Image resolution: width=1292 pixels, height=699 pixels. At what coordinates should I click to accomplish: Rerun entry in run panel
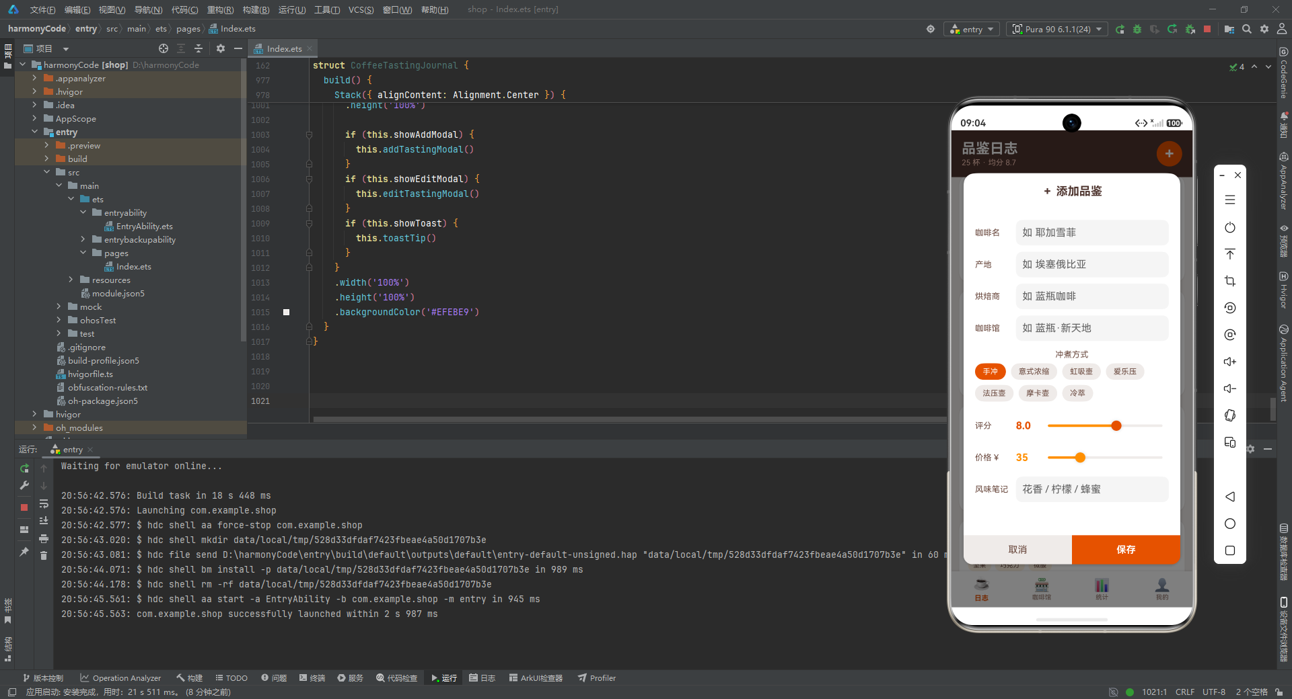coord(24,468)
